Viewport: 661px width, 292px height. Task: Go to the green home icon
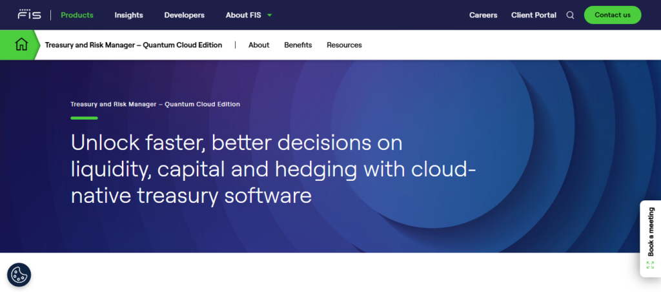21,45
